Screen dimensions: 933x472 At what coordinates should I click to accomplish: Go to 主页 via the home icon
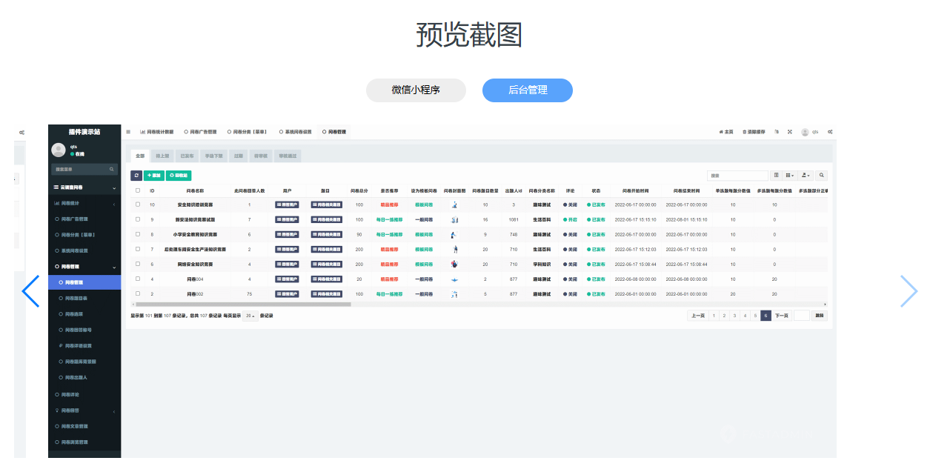(x=723, y=131)
